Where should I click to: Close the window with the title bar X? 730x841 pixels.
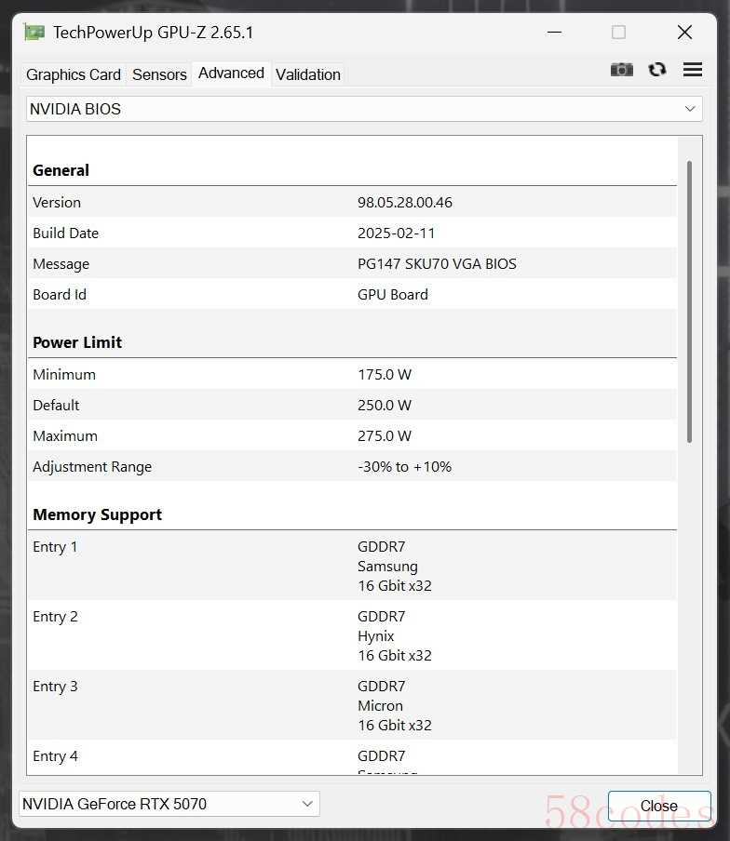[684, 33]
